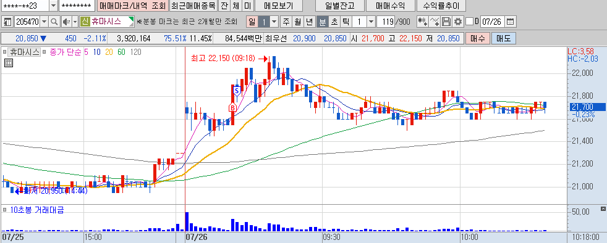Viewport: 607px width, 243px height.
Task: Expand the minute interval dropdown
Action: point(371,22)
